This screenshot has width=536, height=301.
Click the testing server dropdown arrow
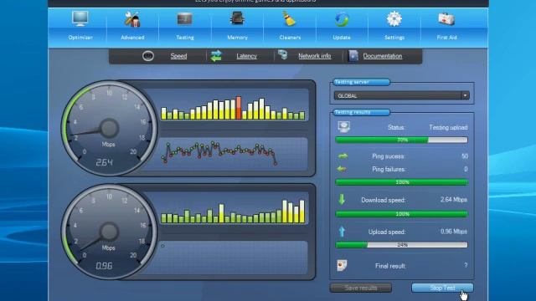[x=465, y=95]
